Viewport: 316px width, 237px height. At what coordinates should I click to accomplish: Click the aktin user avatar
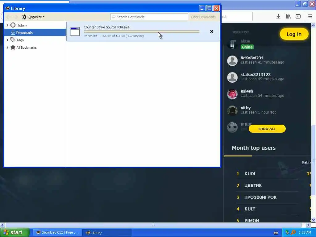pyautogui.click(x=232, y=44)
